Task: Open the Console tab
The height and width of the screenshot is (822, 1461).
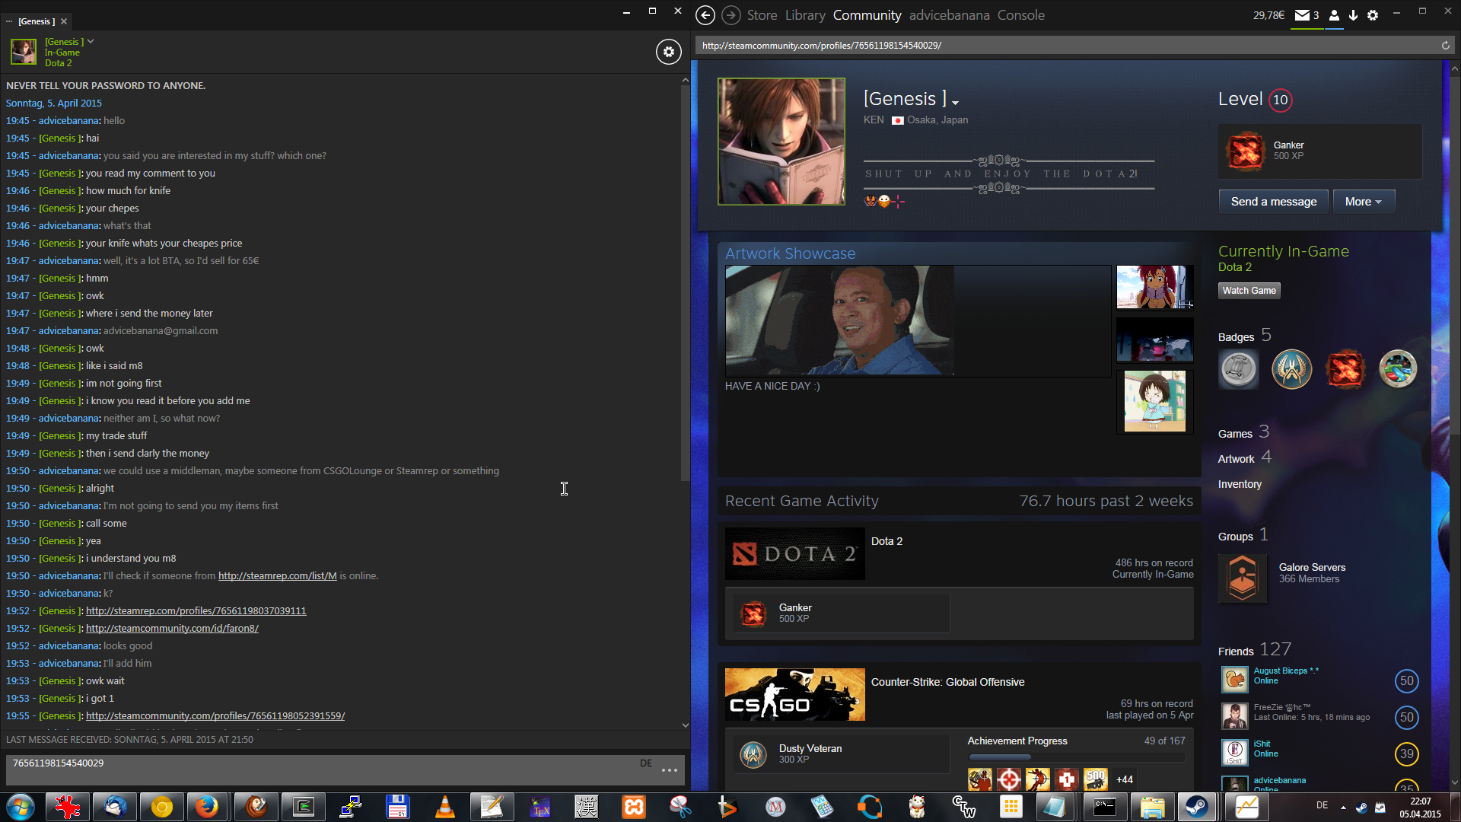Action: [x=1020, y=15]
